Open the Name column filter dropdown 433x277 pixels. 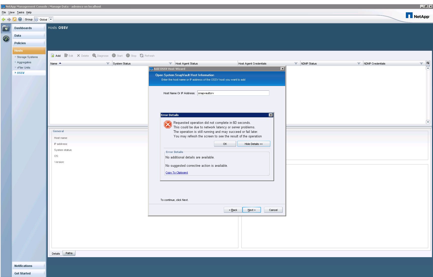click(108, 64)
